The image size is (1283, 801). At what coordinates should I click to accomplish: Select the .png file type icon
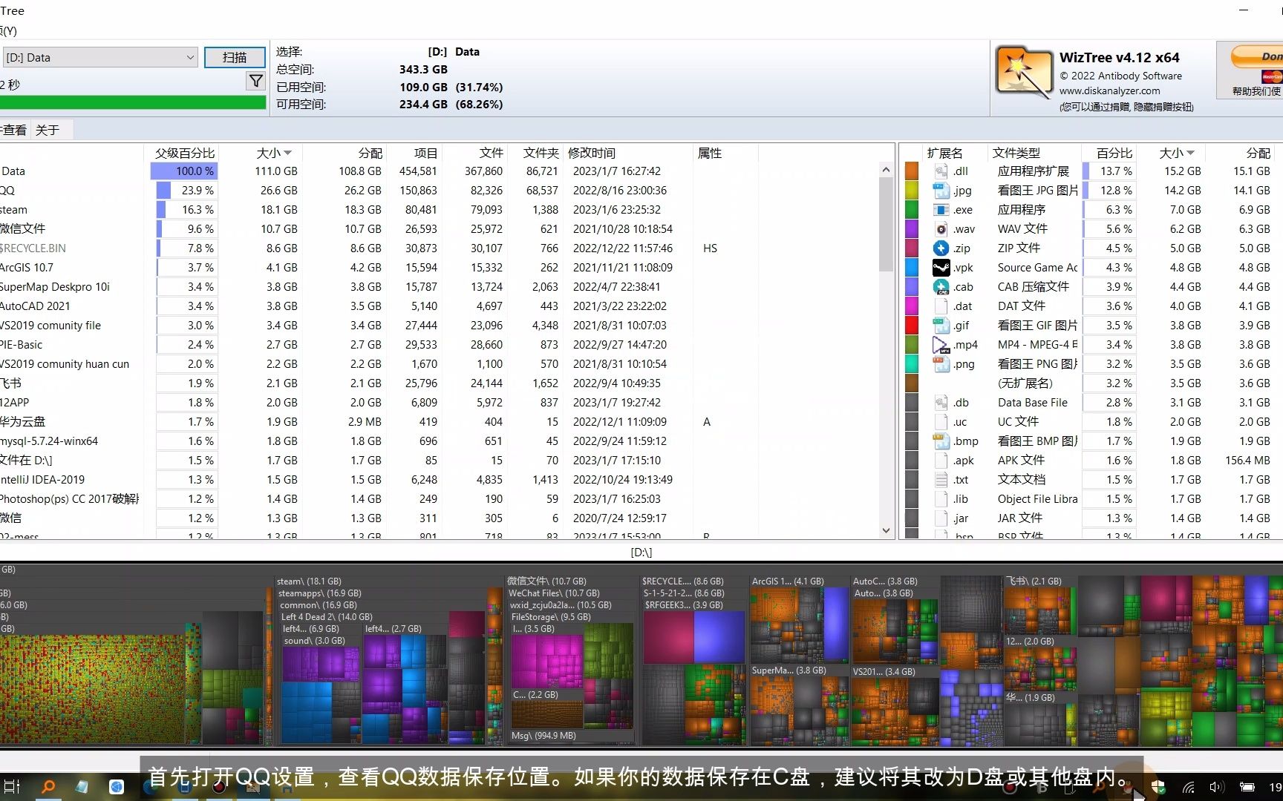point(941,364)
